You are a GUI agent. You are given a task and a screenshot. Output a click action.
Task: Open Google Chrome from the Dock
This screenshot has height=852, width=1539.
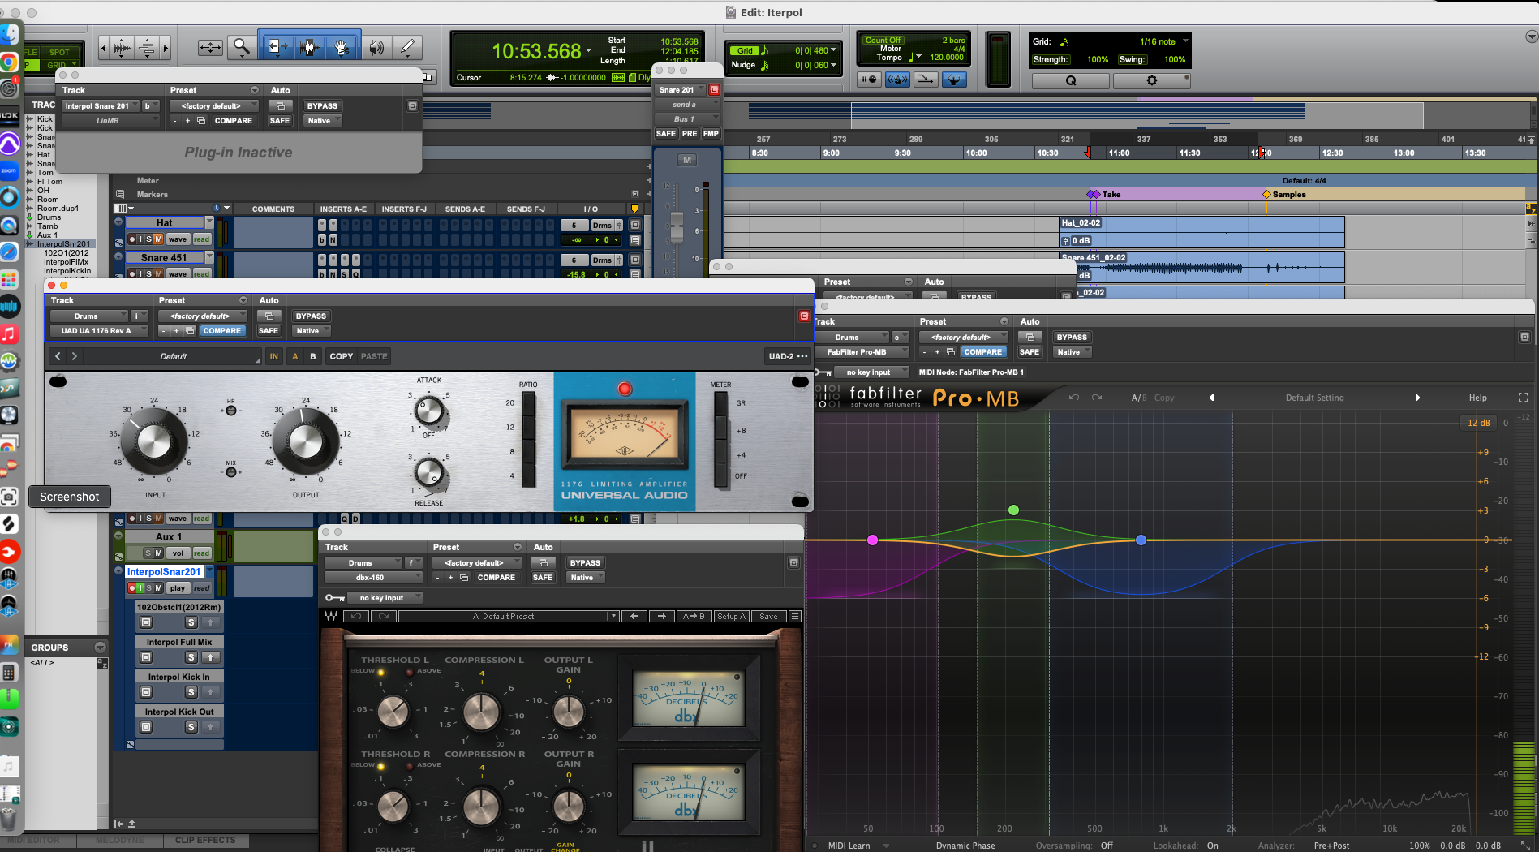point(9,62)
